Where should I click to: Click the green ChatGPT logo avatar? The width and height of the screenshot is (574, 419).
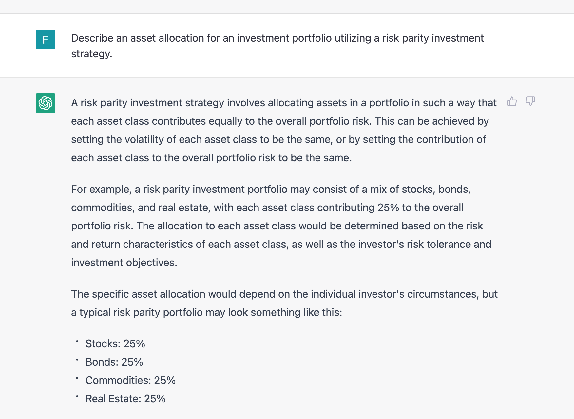tap(46, 103)
